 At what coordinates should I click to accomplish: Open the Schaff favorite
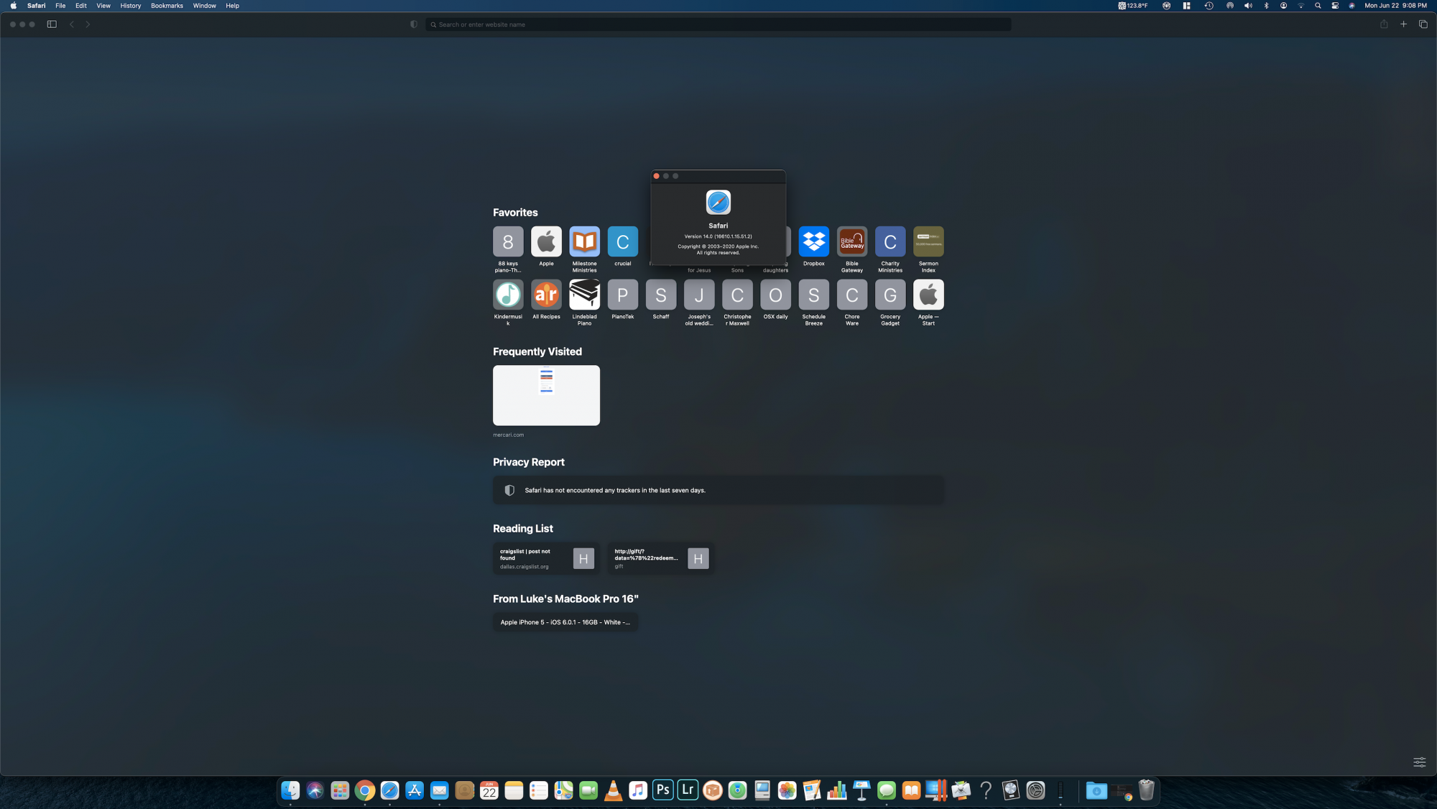tap(661, 295)
